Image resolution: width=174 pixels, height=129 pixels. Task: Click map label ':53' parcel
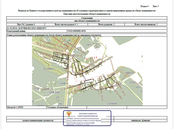(57, 100)
